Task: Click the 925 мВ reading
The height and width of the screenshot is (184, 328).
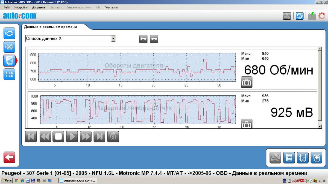Action: (x=292, y=112)
